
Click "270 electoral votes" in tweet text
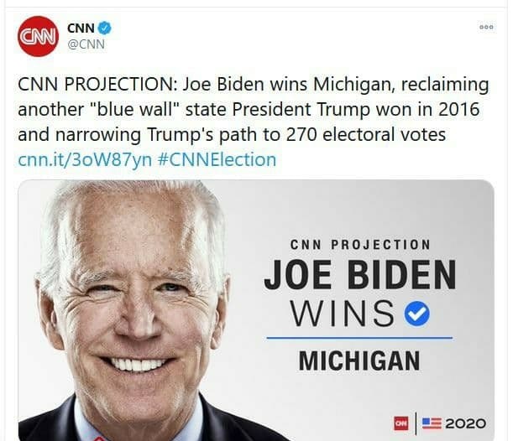pyautogui.click(x=366, y=134)
